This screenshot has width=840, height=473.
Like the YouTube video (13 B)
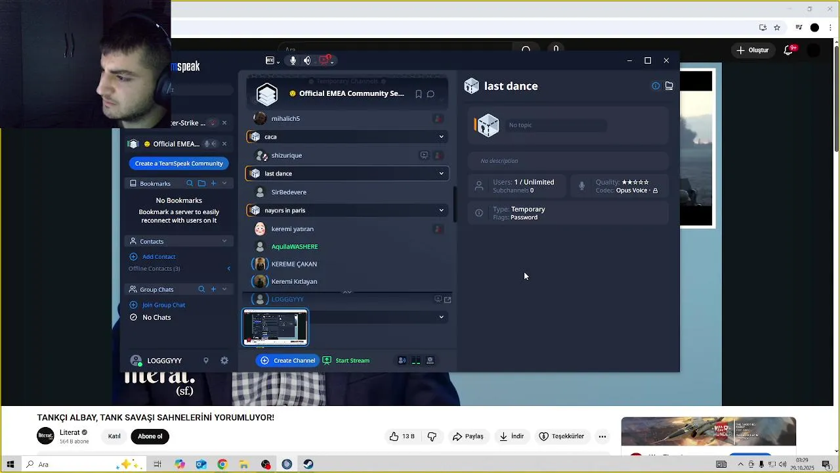402,436
